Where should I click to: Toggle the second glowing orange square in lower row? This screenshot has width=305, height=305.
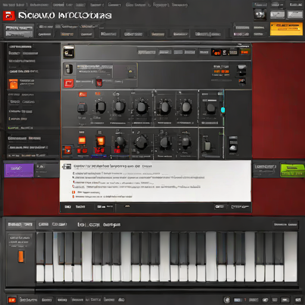101,141
